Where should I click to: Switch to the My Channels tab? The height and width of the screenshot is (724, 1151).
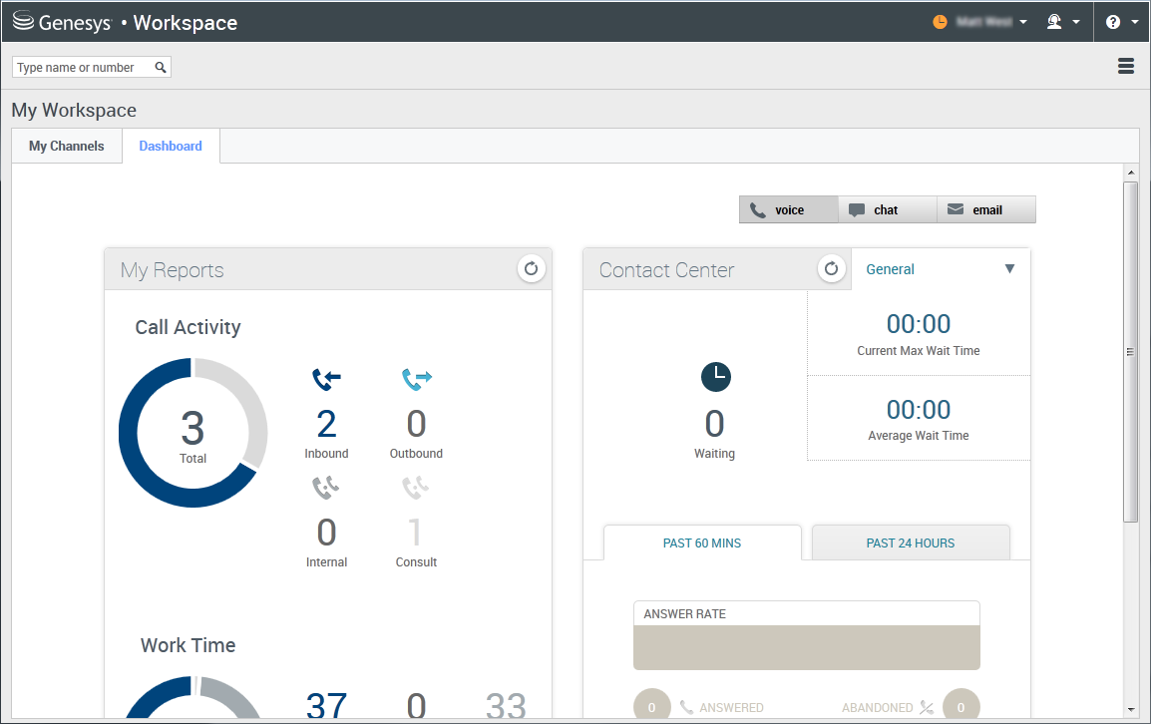67,146
